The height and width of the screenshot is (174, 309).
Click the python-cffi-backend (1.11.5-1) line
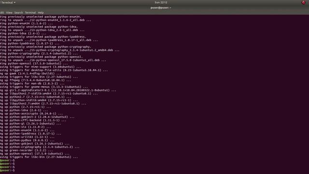(x=33, y=120)
